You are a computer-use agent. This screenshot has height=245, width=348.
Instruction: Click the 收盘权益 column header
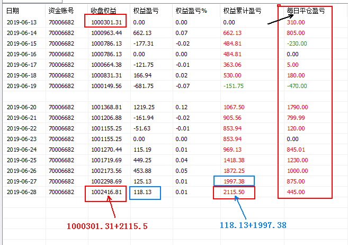(x=104, y=11)
